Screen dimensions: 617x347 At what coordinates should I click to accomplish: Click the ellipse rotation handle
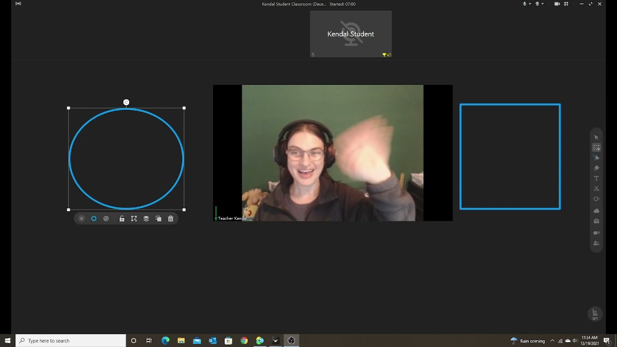click(126, 102)
